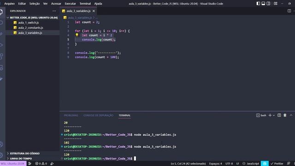This screenshot has height=166, width=295.
Task: Click 'console.log(count + 100);' on line 9
Action: point(97,57)
